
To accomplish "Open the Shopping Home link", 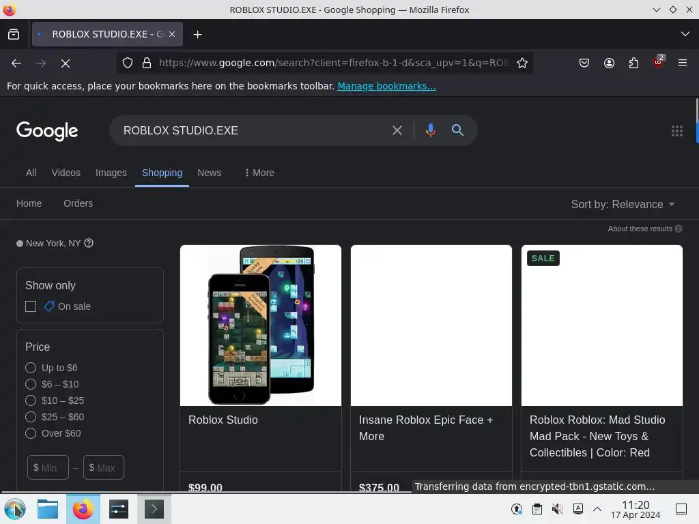I will [29, 203].
